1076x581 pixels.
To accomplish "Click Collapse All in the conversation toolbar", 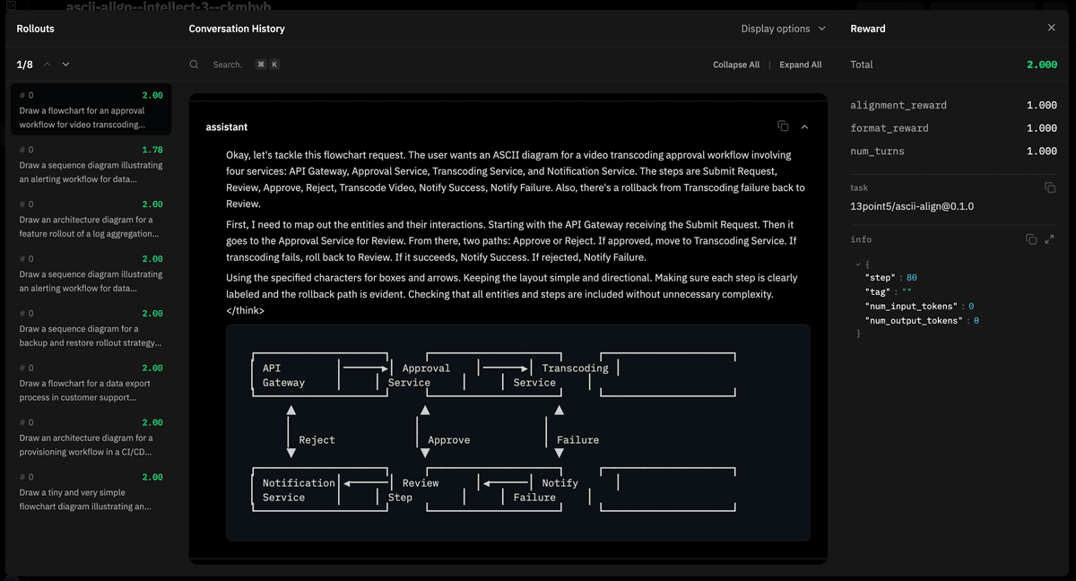I will (x=735, y=64).
